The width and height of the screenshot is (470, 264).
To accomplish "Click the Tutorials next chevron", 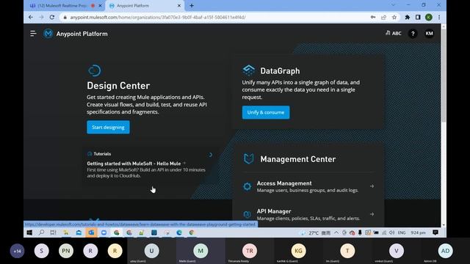I will coord(211,155).
